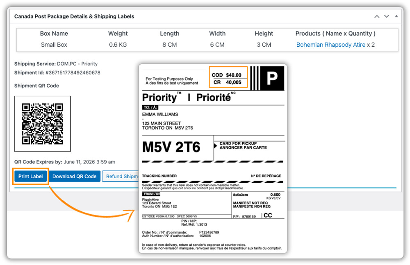Select the '0.6 KG' weight value
The height and width of the screenshot is (265, 410).
118,45
